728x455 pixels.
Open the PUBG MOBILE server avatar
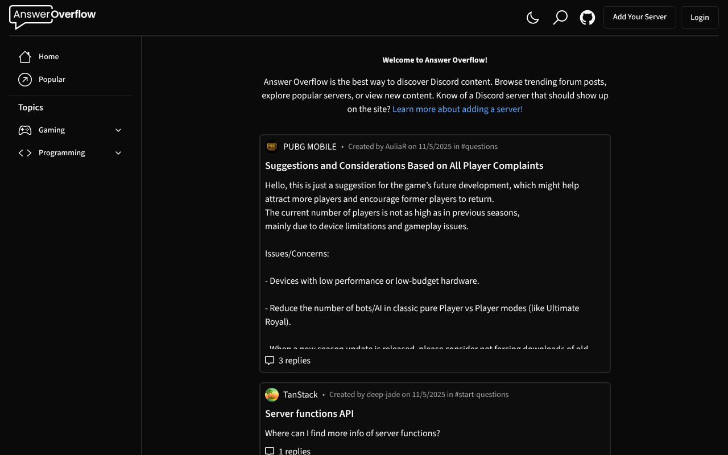tap(271, 146)
